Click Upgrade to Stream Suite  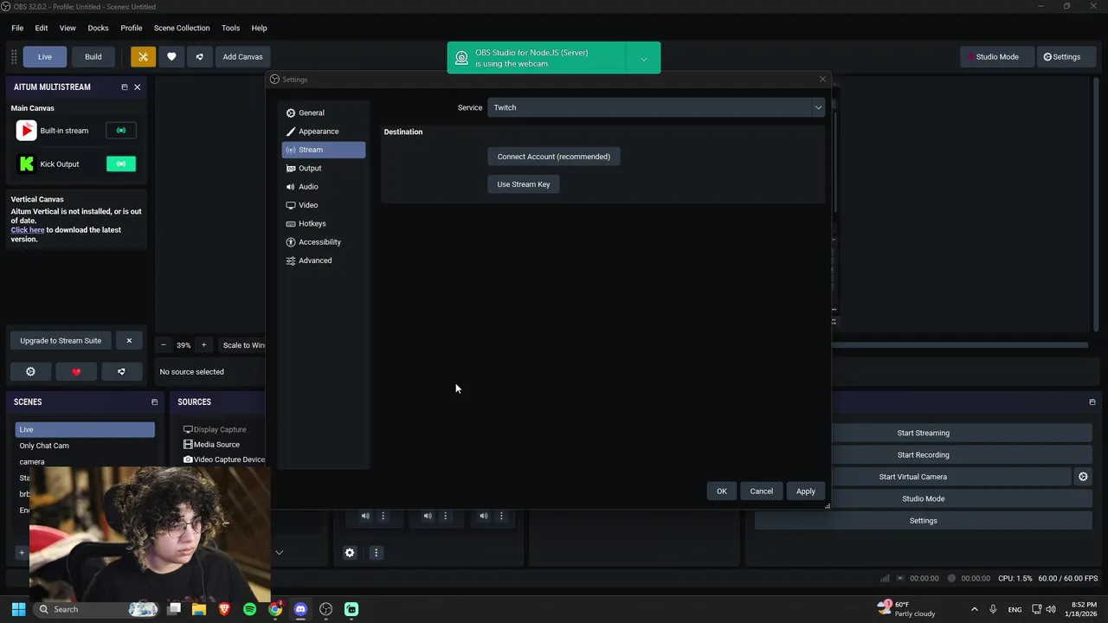[61, 341]
